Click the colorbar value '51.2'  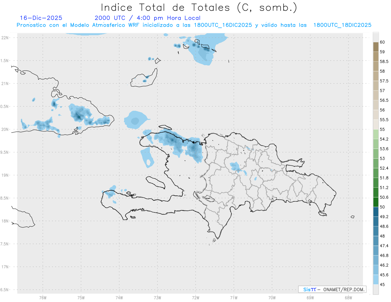point(384,187)
